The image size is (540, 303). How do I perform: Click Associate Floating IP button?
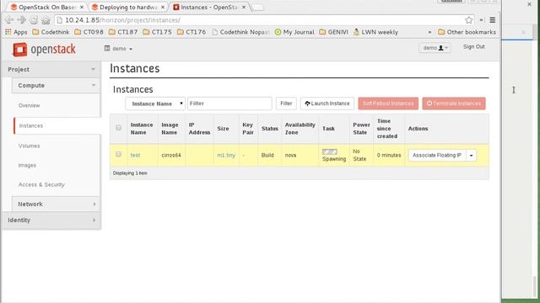point(437,155)
